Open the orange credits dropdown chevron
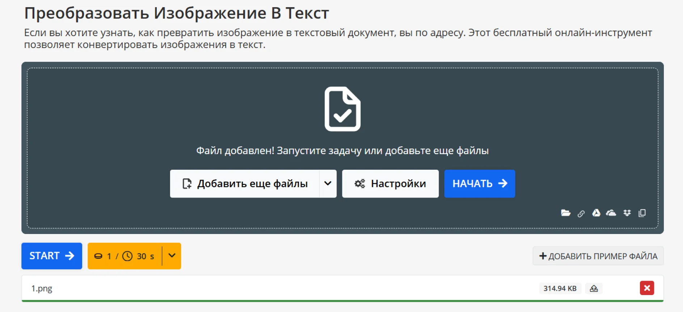The height and width of the screenshot is (312, 683). coord(172,256)
